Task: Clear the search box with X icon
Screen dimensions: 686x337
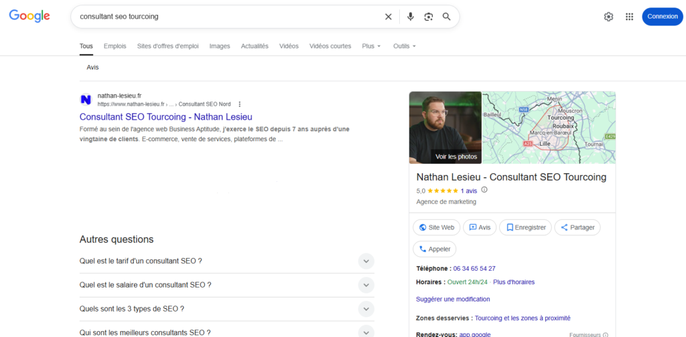Action: [388, 17]
